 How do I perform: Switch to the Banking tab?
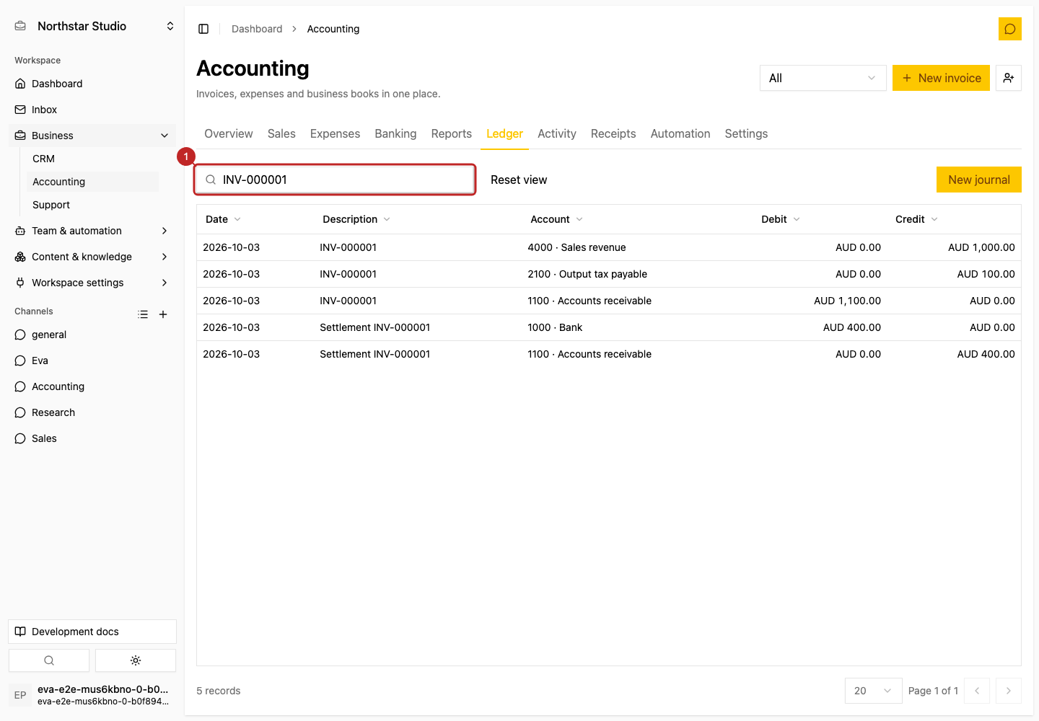(395, 133)
